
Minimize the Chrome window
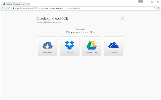pyautogui.click(x=146, y=2)
